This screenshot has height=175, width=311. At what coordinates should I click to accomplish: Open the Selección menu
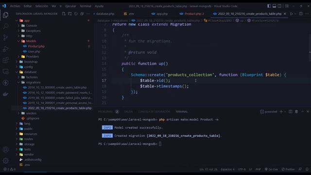point(42,6)
